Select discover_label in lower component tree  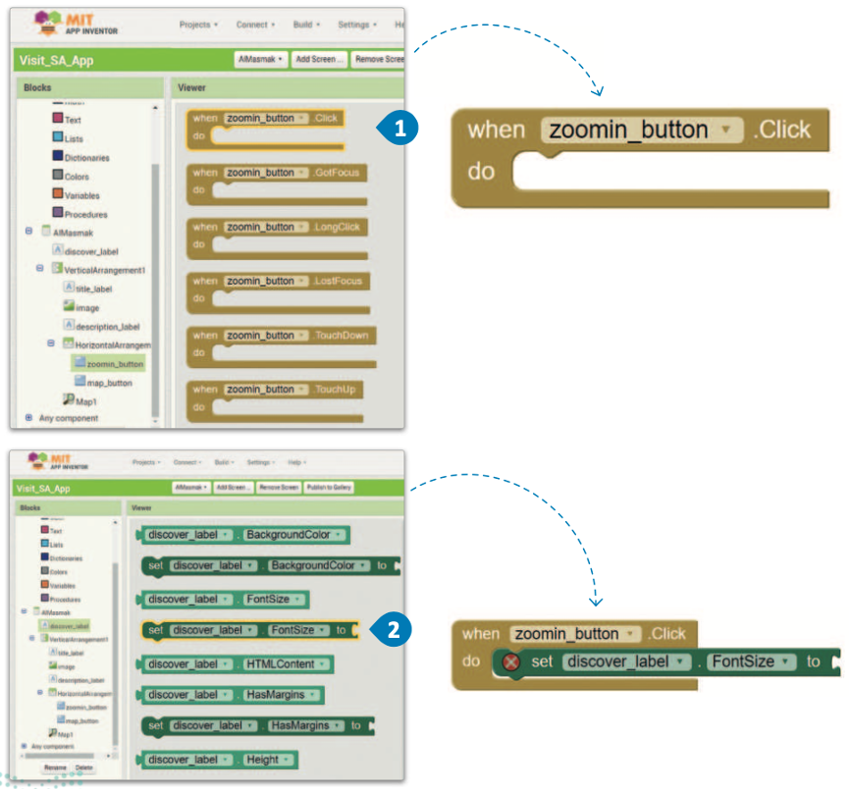pyautogui.click(x=68, y=625)
